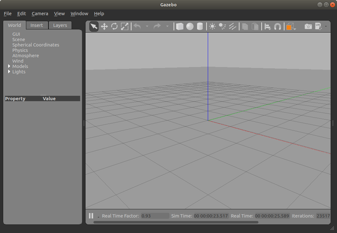Select the Physics item in the World panel
The width and height of the screenshot is (337, 233).
coord(20,50)
